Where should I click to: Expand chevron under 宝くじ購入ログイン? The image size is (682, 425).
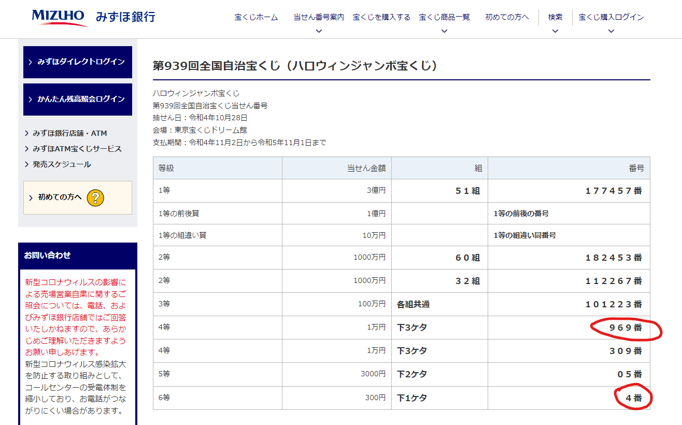[x=611, y=31]
